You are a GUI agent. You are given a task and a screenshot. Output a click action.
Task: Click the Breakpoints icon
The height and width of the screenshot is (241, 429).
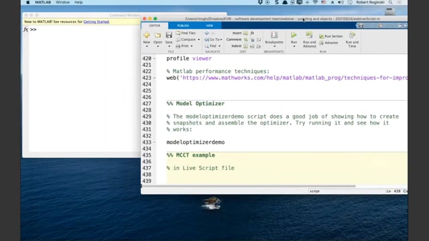click(274, 35)
